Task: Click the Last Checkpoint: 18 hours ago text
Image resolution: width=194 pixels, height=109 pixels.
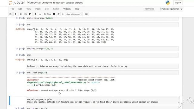Action: [51, 3]
